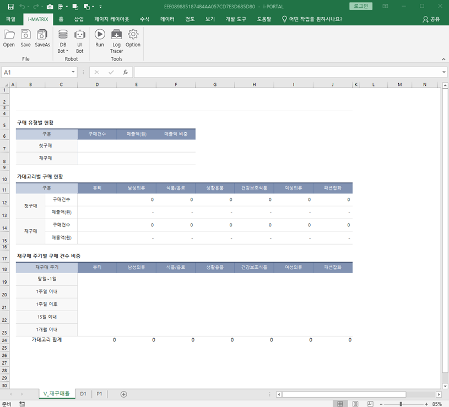Click the 로그인 button in title bar
The height and width of the screenshot is (407, 449).
[x=361, y=6]
